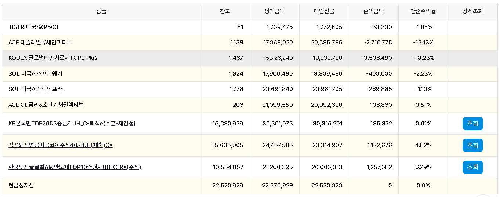Click 매입원금 value 20,992,690
Screen dimensions: 500x197
pyautogui.click(x=327, y=105)
